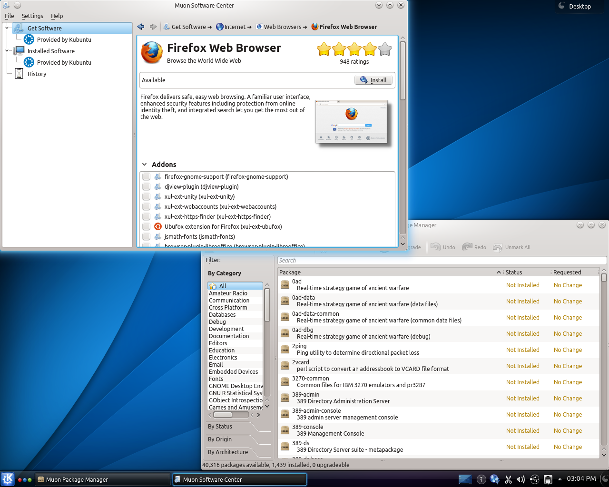Click the pager desktop preview in taskbar
The width and height of the screenshot is (609, 487).
coord(465,479)
